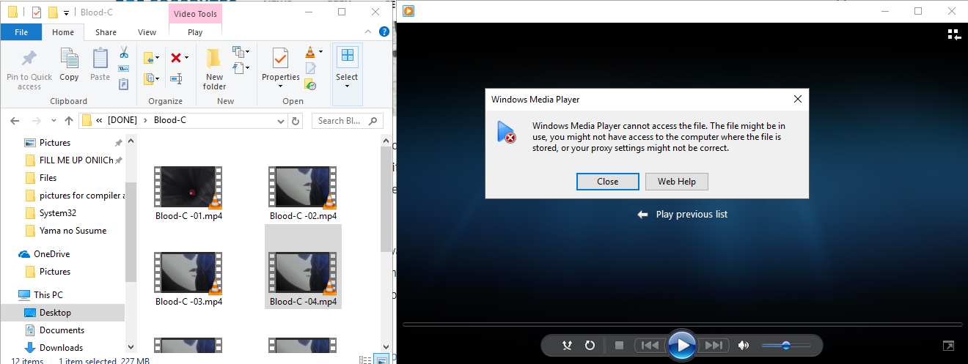Viewport: 968px width, 364px height.
Task: Click the Next track button
Action: (x=714, y=345)
